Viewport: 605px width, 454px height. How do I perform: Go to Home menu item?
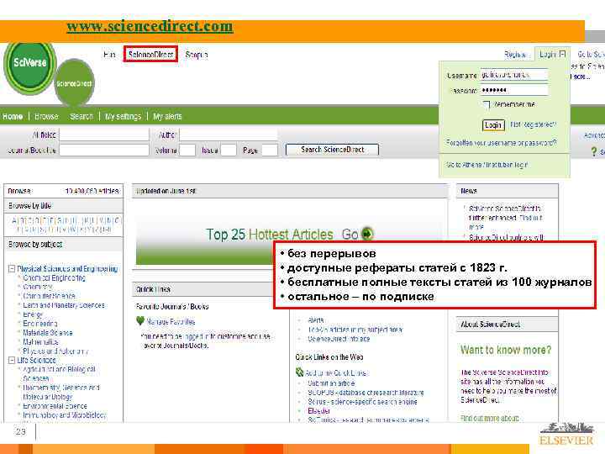click(13, 116)
